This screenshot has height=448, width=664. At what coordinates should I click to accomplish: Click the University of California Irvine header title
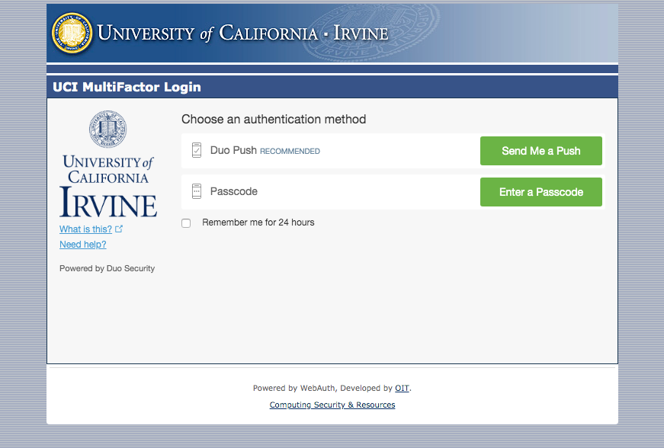pyautogui.click(x=242, y=34)
